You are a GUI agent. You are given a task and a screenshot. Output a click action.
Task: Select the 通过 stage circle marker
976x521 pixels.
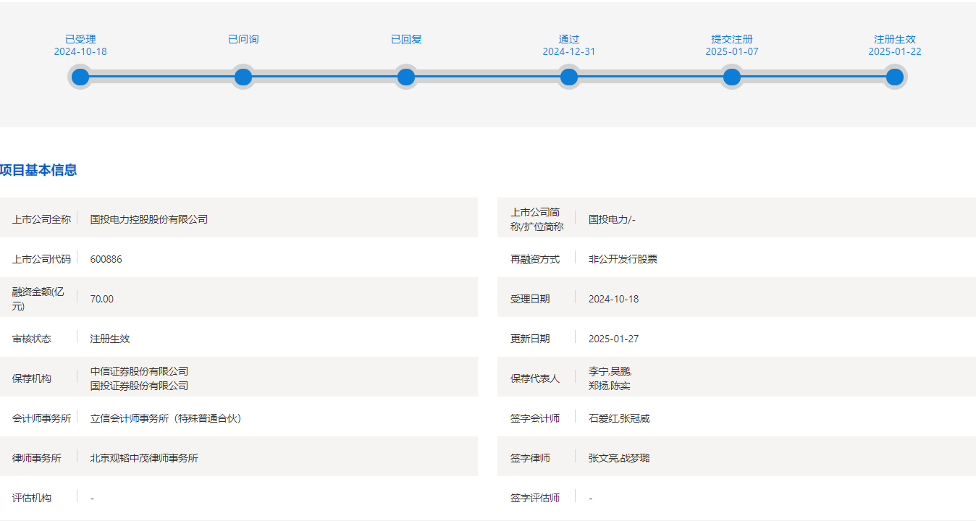(569, 77)
